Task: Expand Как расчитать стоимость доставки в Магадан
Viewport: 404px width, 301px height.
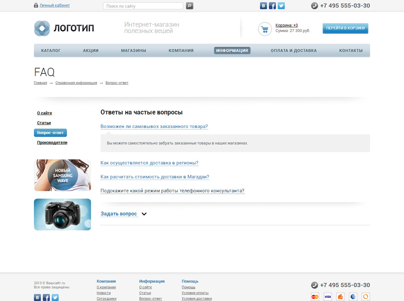Action: click(x=155, y=177)
